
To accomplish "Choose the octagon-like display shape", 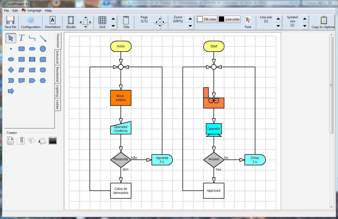I will 43,70.
